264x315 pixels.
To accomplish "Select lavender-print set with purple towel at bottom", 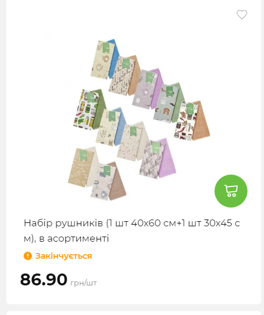I will point(157,159).
